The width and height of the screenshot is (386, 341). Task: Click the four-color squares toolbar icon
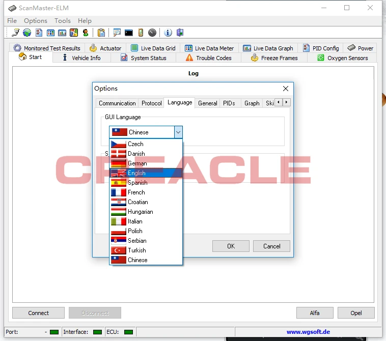click(74, 33)
